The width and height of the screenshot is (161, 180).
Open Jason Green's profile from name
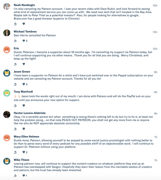click(22, 72)
